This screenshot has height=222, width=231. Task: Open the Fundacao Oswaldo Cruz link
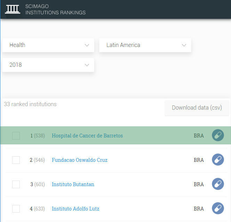(x=79, y=160)
